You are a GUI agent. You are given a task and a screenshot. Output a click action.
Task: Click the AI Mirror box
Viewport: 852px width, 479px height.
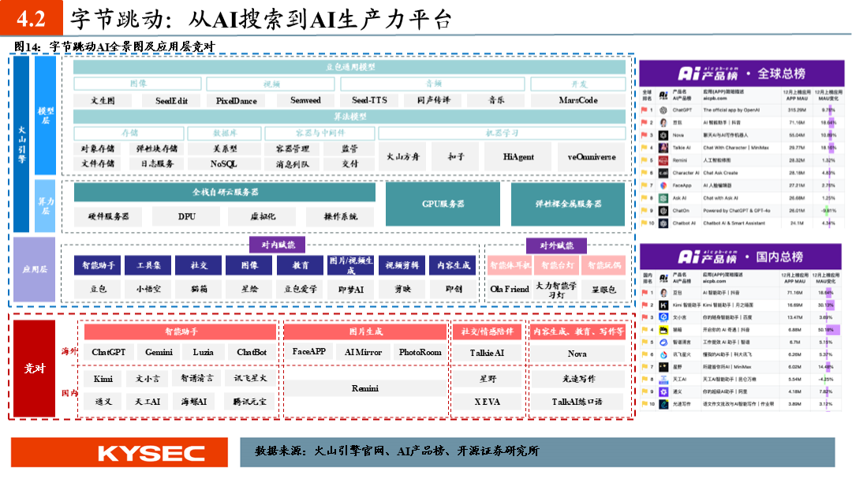pos(363,352)
